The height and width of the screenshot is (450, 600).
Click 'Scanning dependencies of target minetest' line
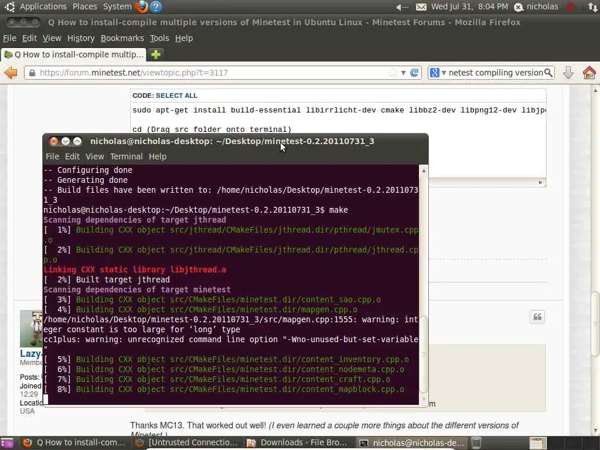pos(137,289)
